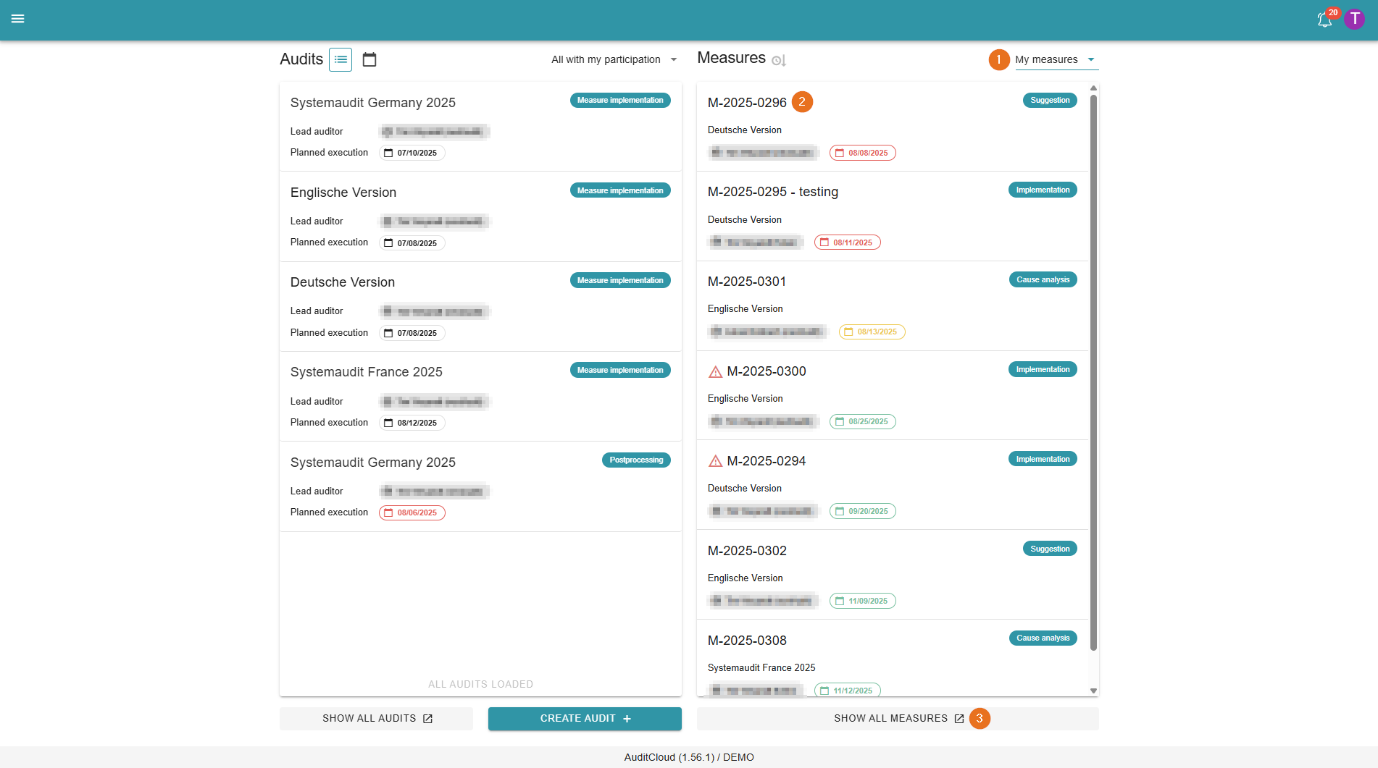Open the 'My measures' dropdown

click(1055, 59)
